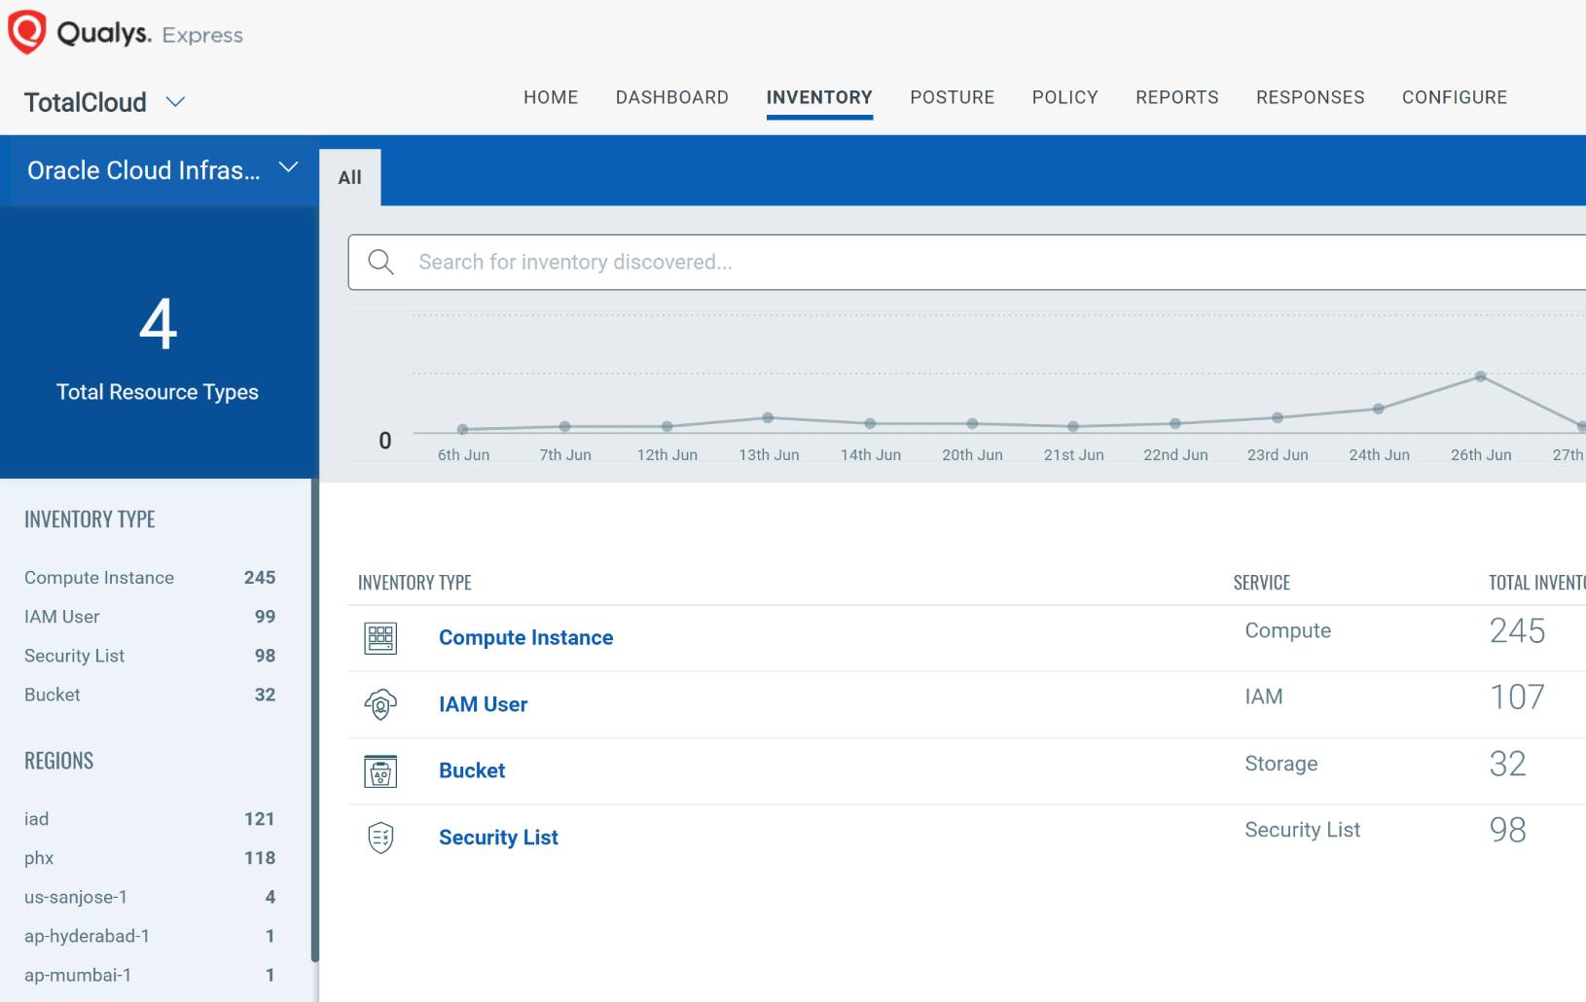Click the search magnifier icon
The image size is (1586, 1002).
click(x=380, y=262)
